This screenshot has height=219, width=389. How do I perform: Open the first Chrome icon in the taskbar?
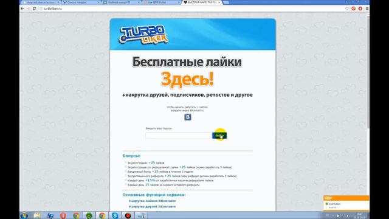[x=76, y=215]
